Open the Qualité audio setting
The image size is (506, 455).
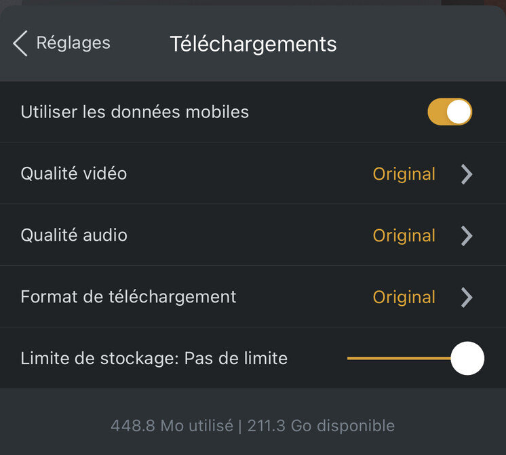click(x=73, y=235)
